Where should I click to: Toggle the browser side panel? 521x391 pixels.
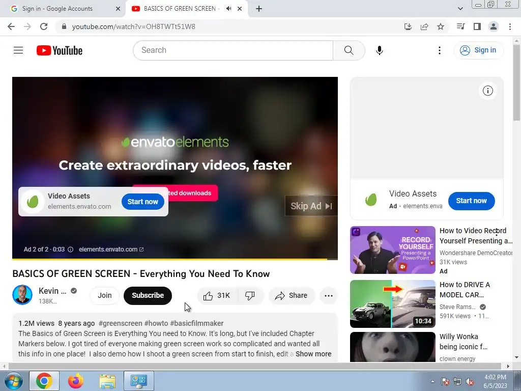click(477, 26)
